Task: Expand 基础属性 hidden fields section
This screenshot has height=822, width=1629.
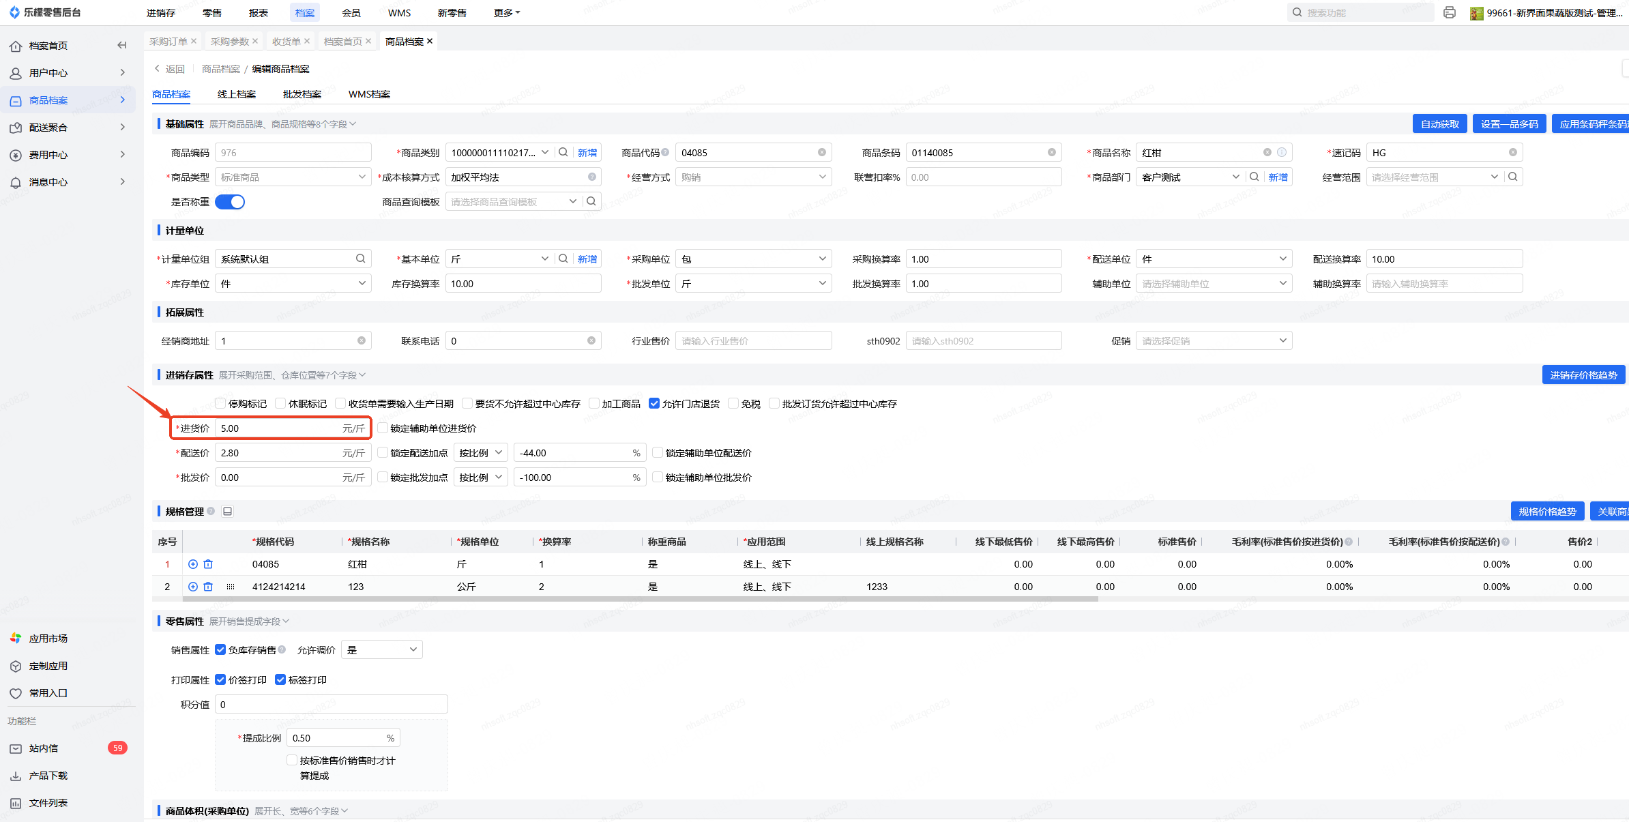Action: 282,124
